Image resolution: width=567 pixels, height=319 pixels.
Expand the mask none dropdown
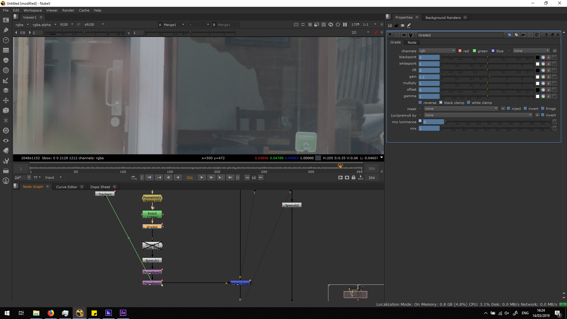(461, 109)
